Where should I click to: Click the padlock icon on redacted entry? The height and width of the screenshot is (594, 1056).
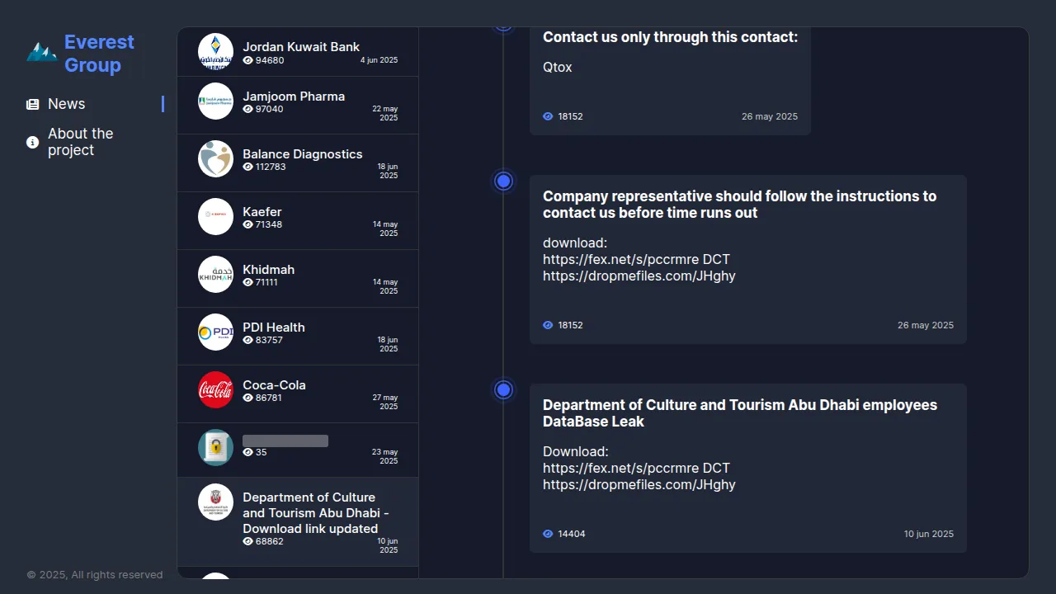click(x=216, y=447)
